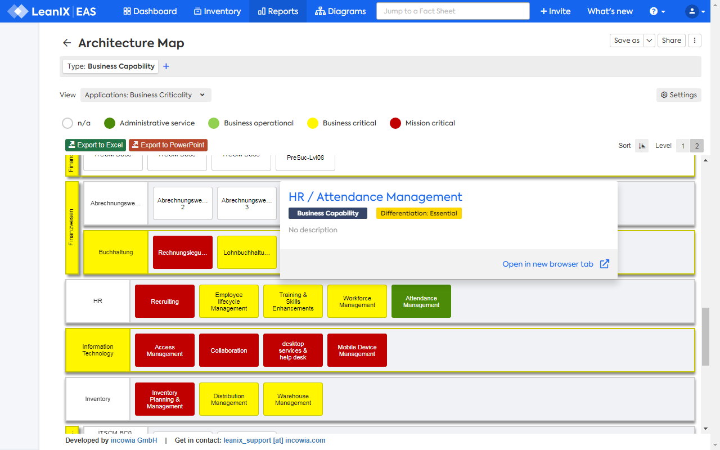Select the Abrechnungswe... 2 tile

point(183,204)
